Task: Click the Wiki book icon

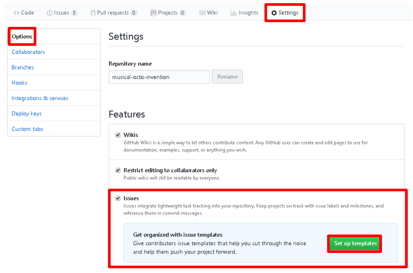Action: tap(202, 13)
